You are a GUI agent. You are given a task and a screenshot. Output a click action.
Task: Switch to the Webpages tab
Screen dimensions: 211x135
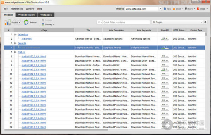[x=46, y=15]
